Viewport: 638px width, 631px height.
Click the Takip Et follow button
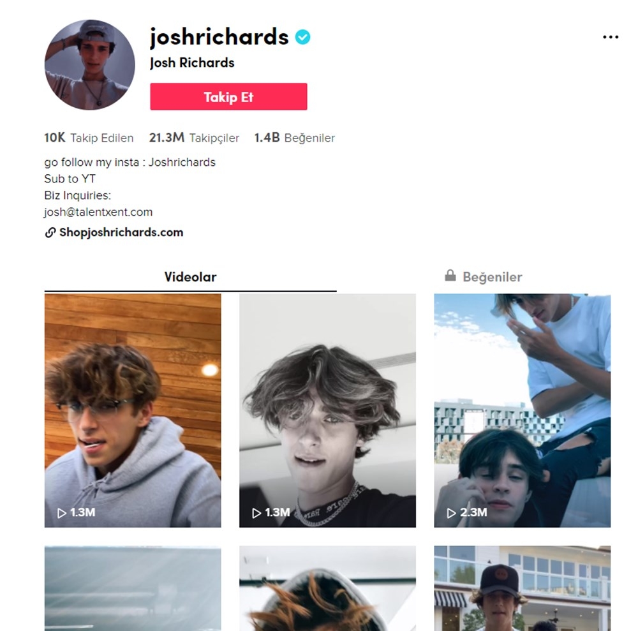coord(228,96)
